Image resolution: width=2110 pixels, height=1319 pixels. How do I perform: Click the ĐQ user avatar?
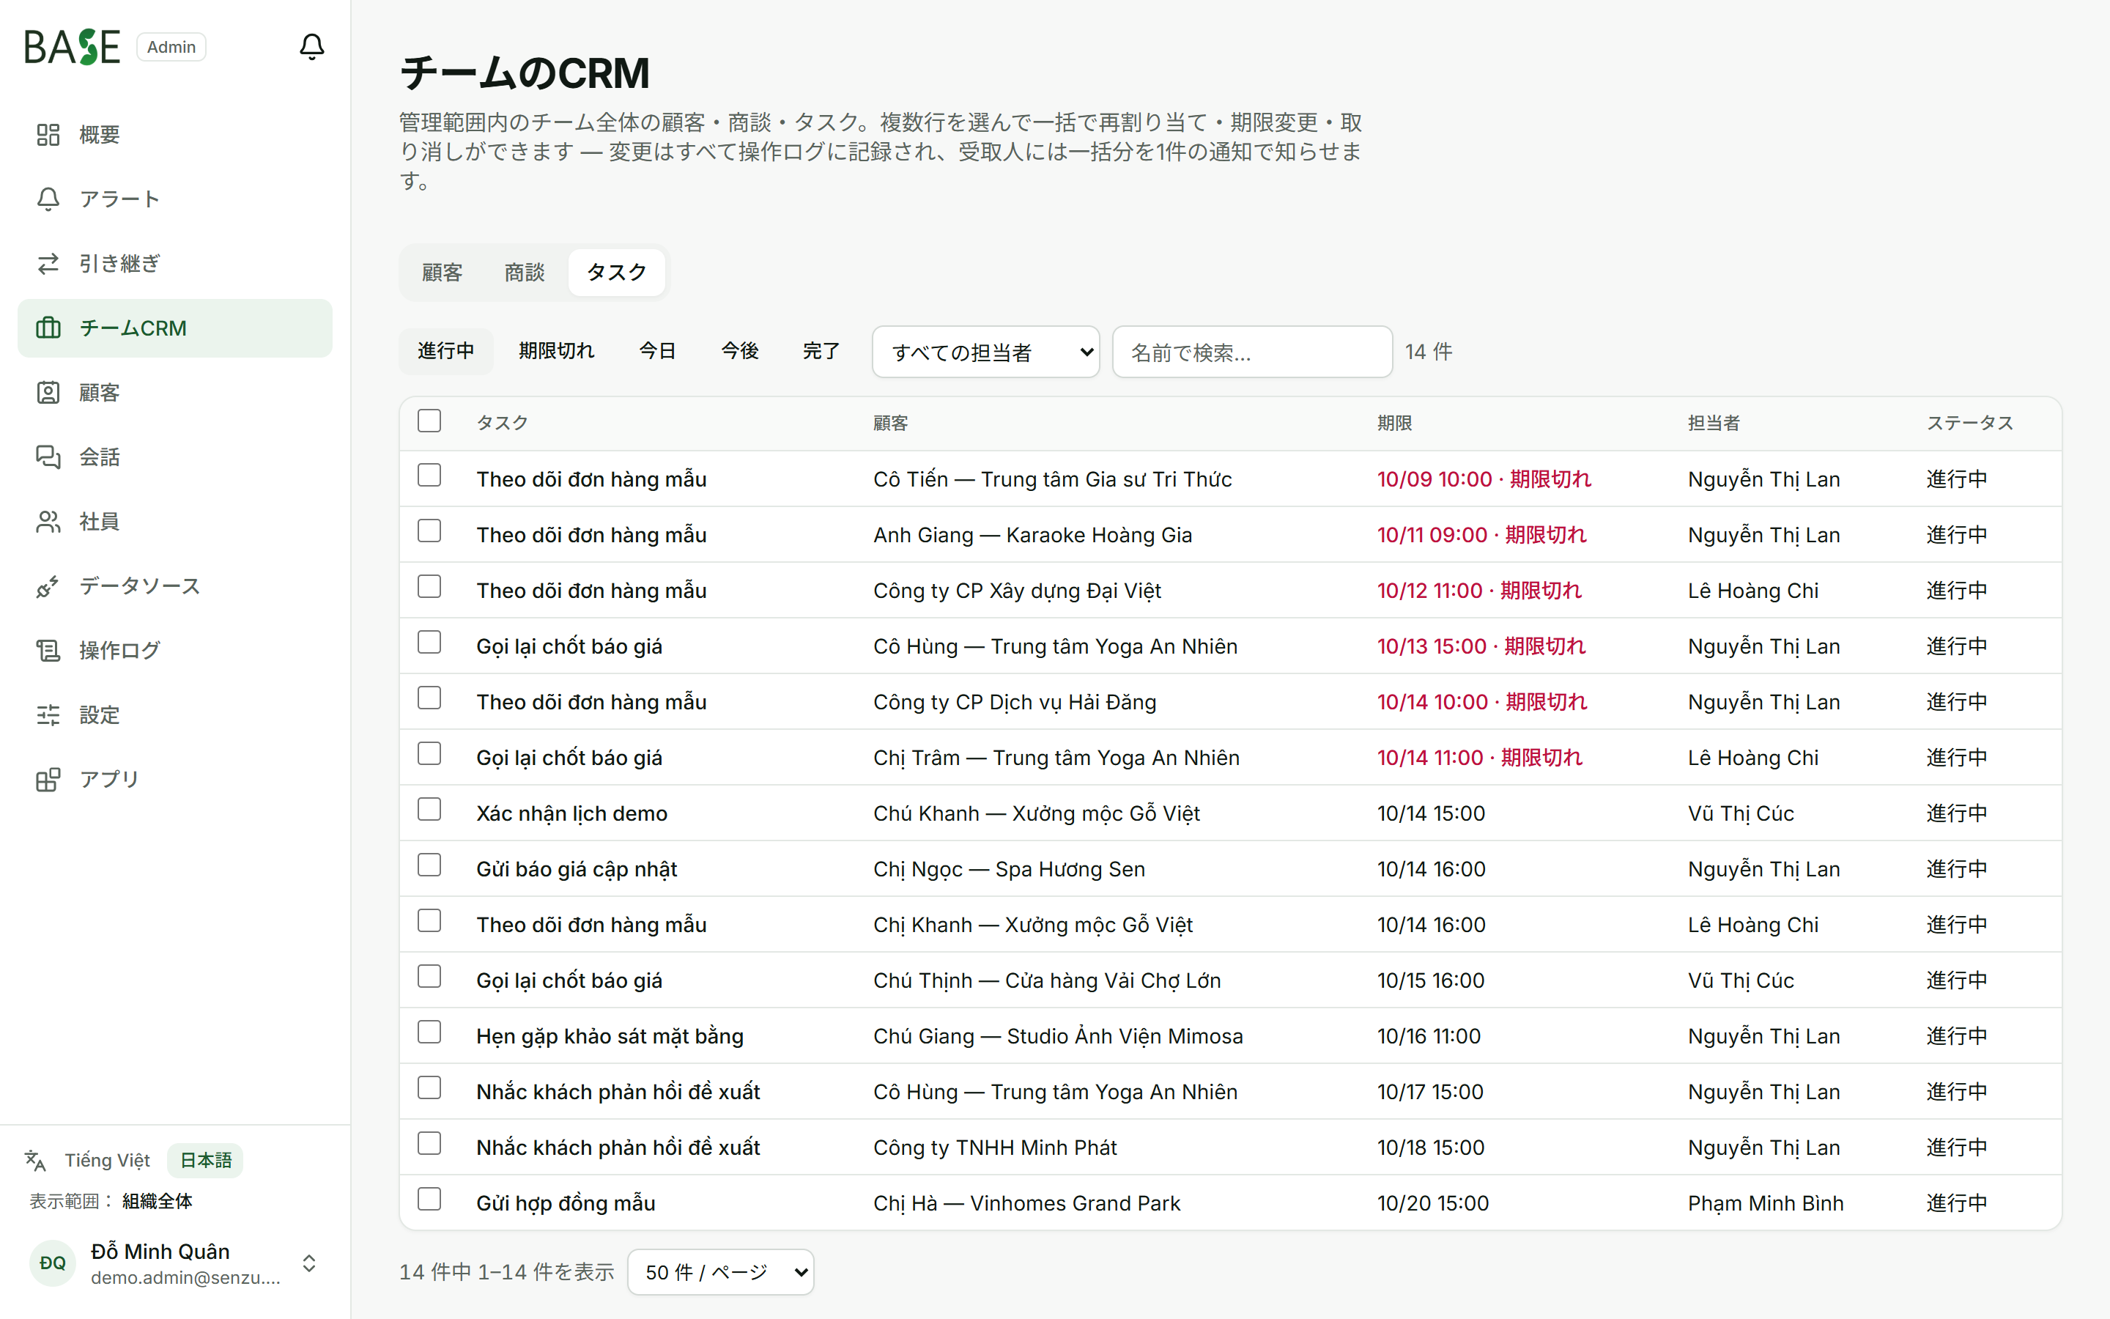coord(52,1263)
